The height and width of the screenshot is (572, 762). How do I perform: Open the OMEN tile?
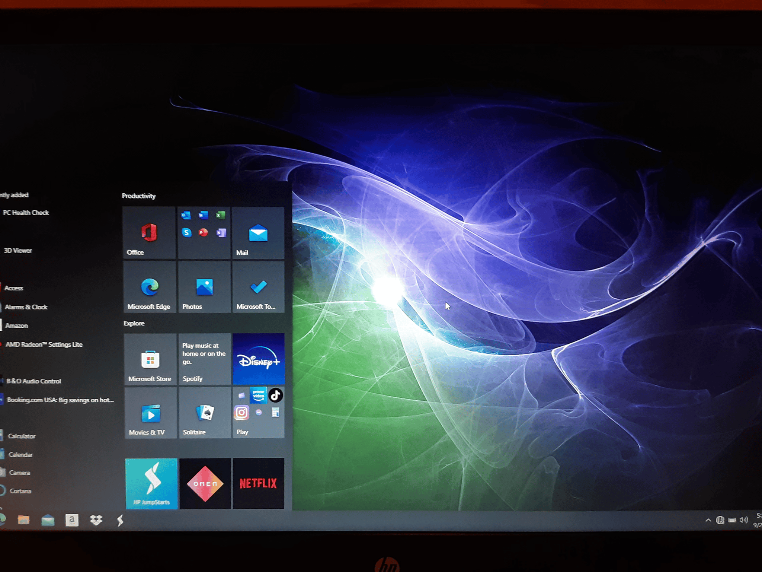click(205, 484)
